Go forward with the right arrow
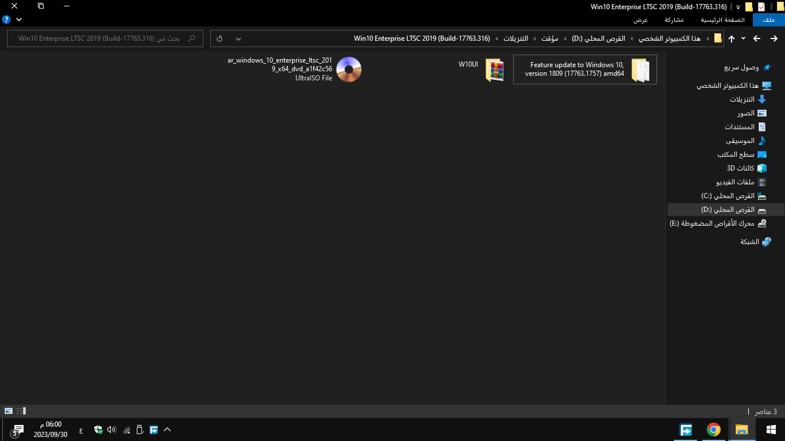Image resolution: width=785 pixels, height=441 pixels. pos(773,38)
